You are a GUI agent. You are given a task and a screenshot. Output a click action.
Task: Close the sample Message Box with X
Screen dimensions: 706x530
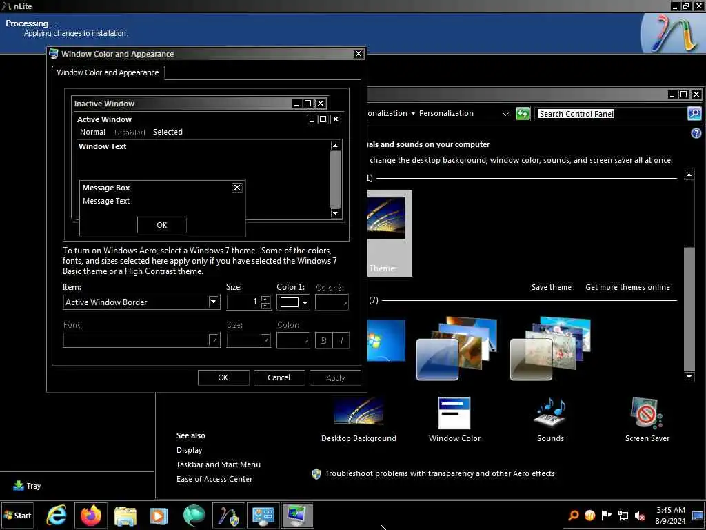237,188
